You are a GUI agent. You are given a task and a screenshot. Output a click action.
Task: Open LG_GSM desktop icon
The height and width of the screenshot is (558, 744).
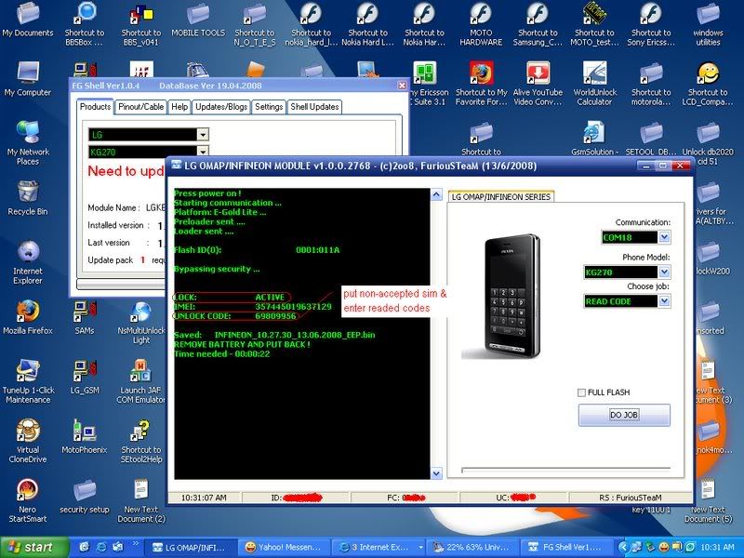pyautogui.click(x=85, y=378)
